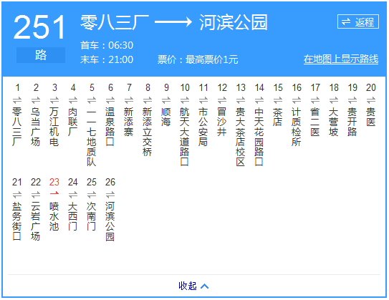Select stop 冒沙井
The image size is (389, 300).
tap(222, 122)
